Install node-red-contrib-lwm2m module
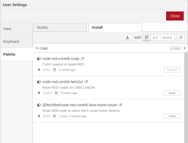Viewport: 188px width, 143px height. coord(172,93)
